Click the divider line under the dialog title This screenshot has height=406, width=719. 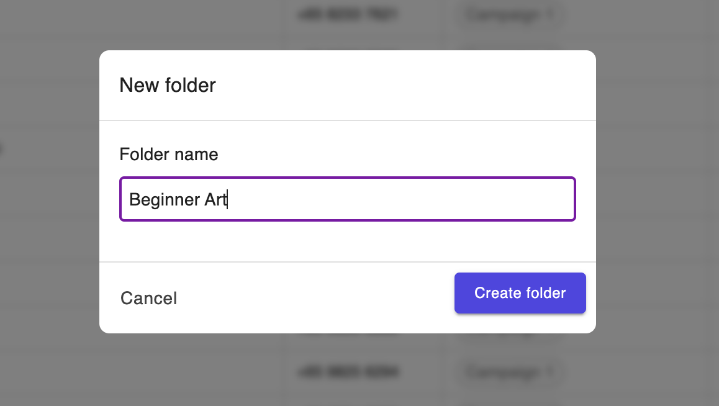click(x=348, y=119)
